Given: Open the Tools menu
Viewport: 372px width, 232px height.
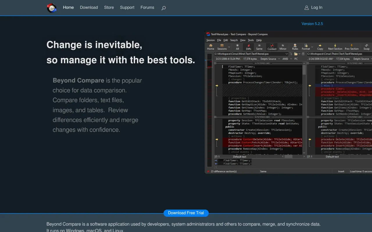Looking at the screenshot, I should click(251, 40).
